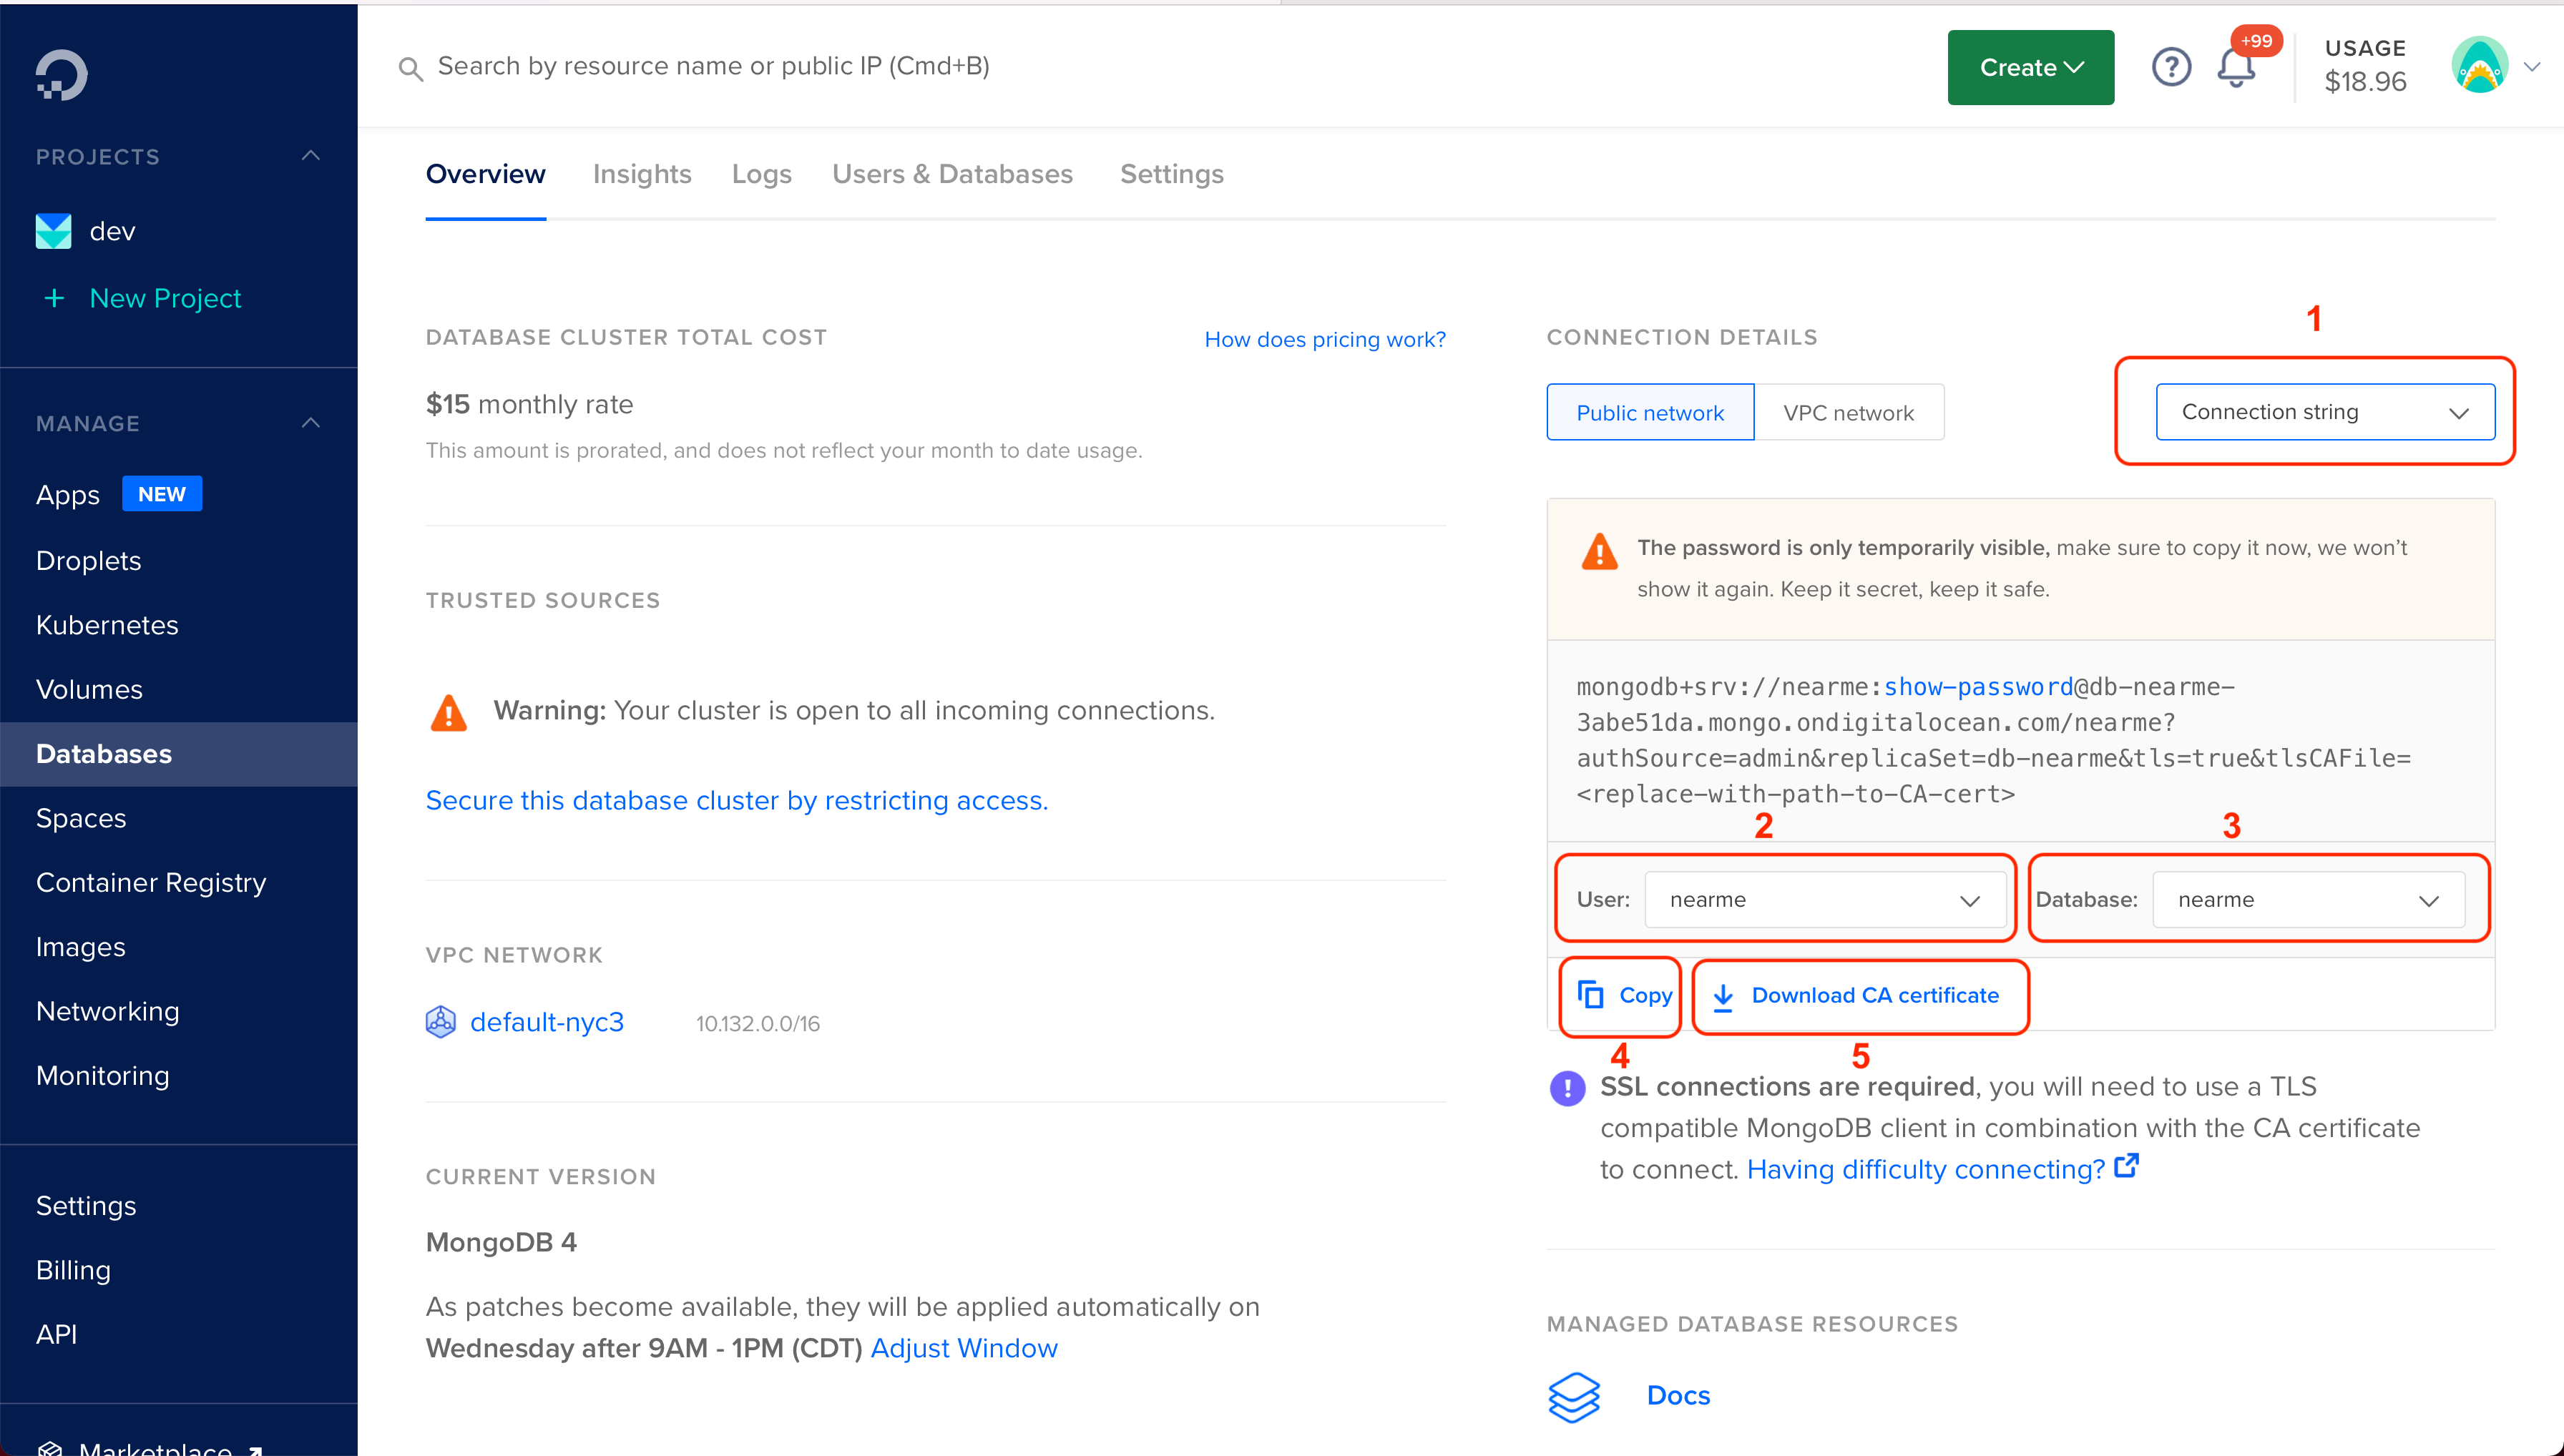This screenshot has height=1456, width=2564.
Task: Click the search magnifier icon
Action: (x=409, y=68)
